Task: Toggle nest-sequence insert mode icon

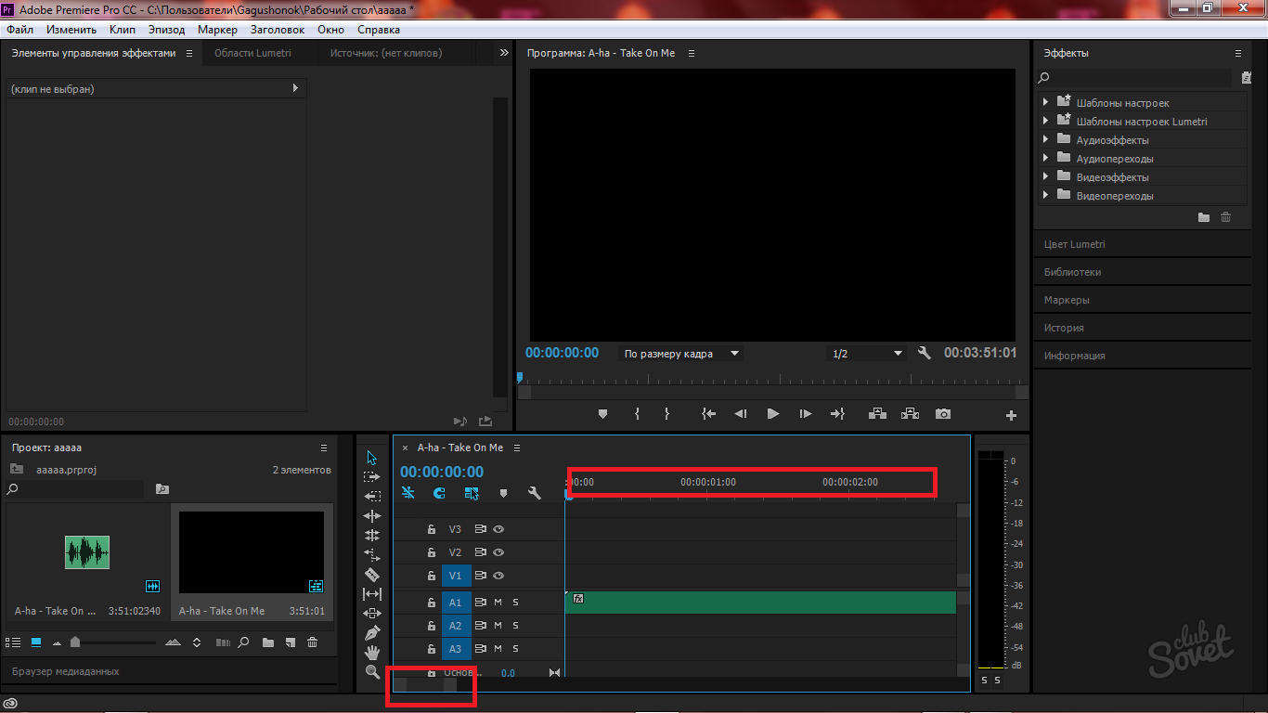Action: (x=408, y=493)
